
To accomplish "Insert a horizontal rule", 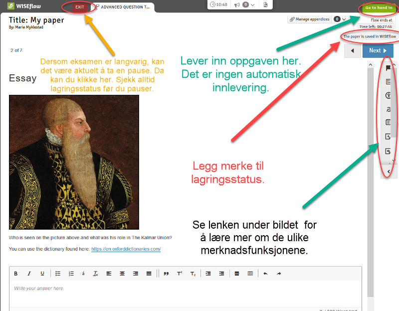I will point(236,274).
